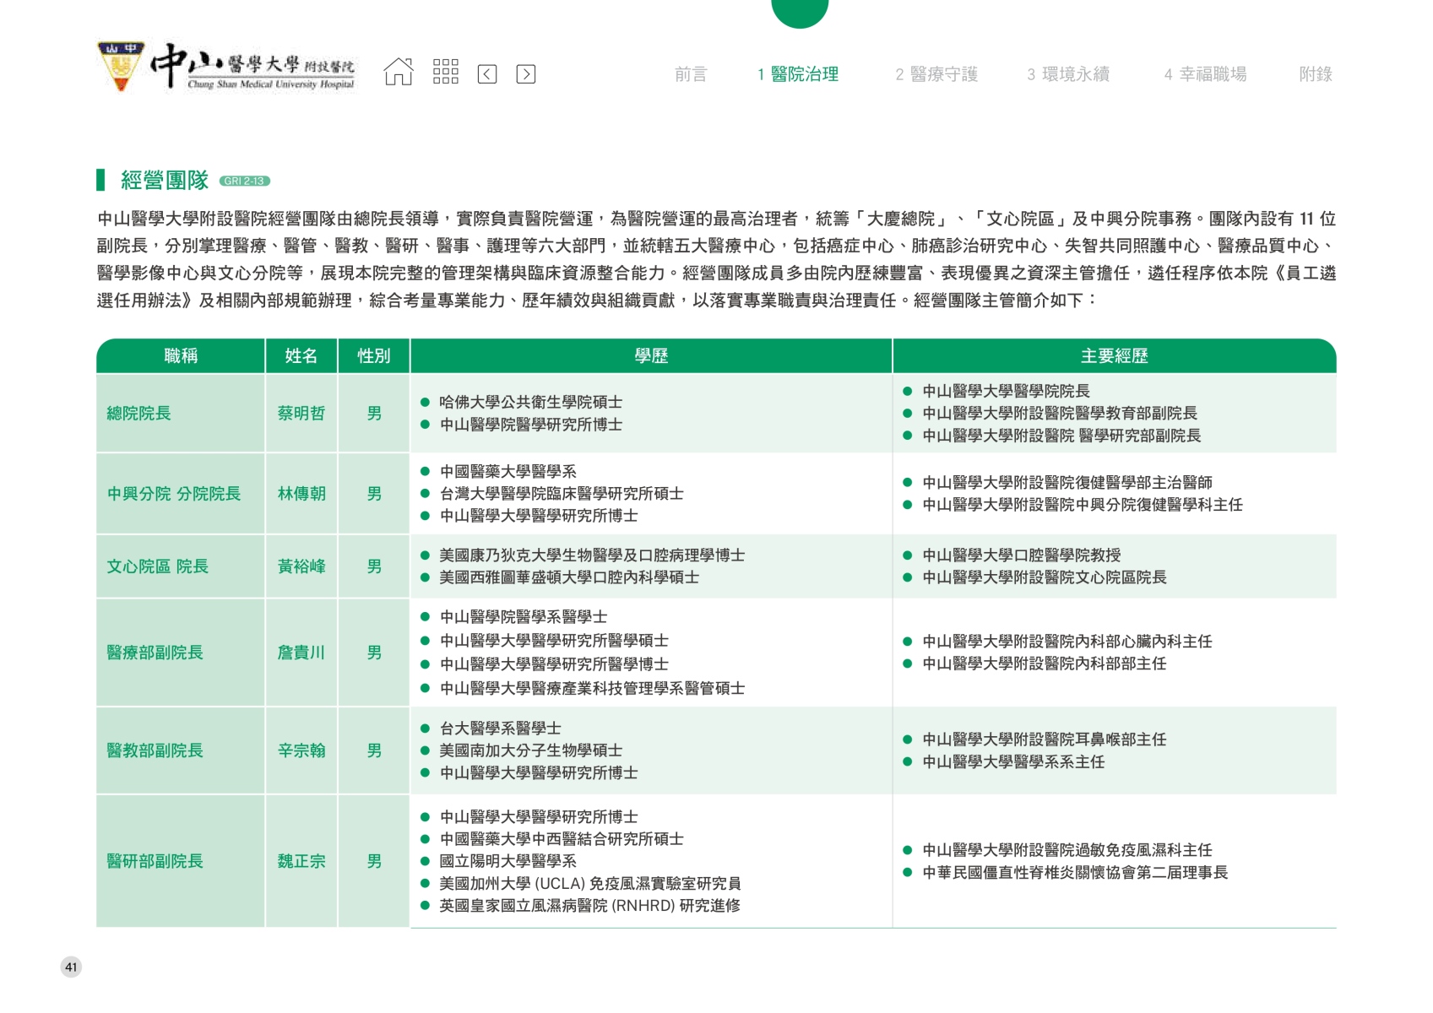Image resolution: width=1433 pixels, height=1013 pixels.
Task: Click the Chung Shan Medical University Hospital logo
Action: pyautogui.click(x=226, y=67)
